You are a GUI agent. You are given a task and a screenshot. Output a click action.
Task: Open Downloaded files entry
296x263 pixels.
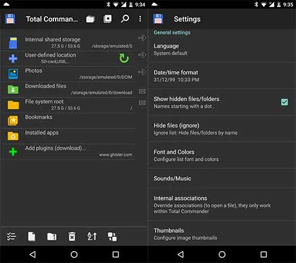68,89
